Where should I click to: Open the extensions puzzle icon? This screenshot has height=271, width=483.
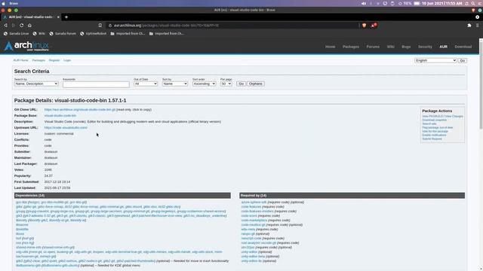coord(469,26)
